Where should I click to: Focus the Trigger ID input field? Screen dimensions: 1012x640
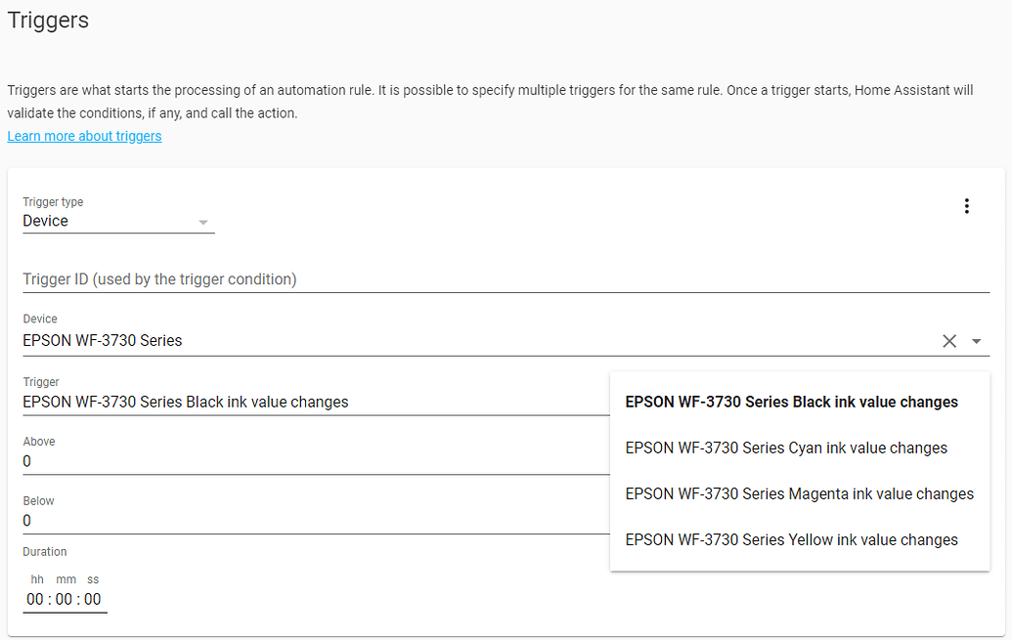tap(293, 279)
